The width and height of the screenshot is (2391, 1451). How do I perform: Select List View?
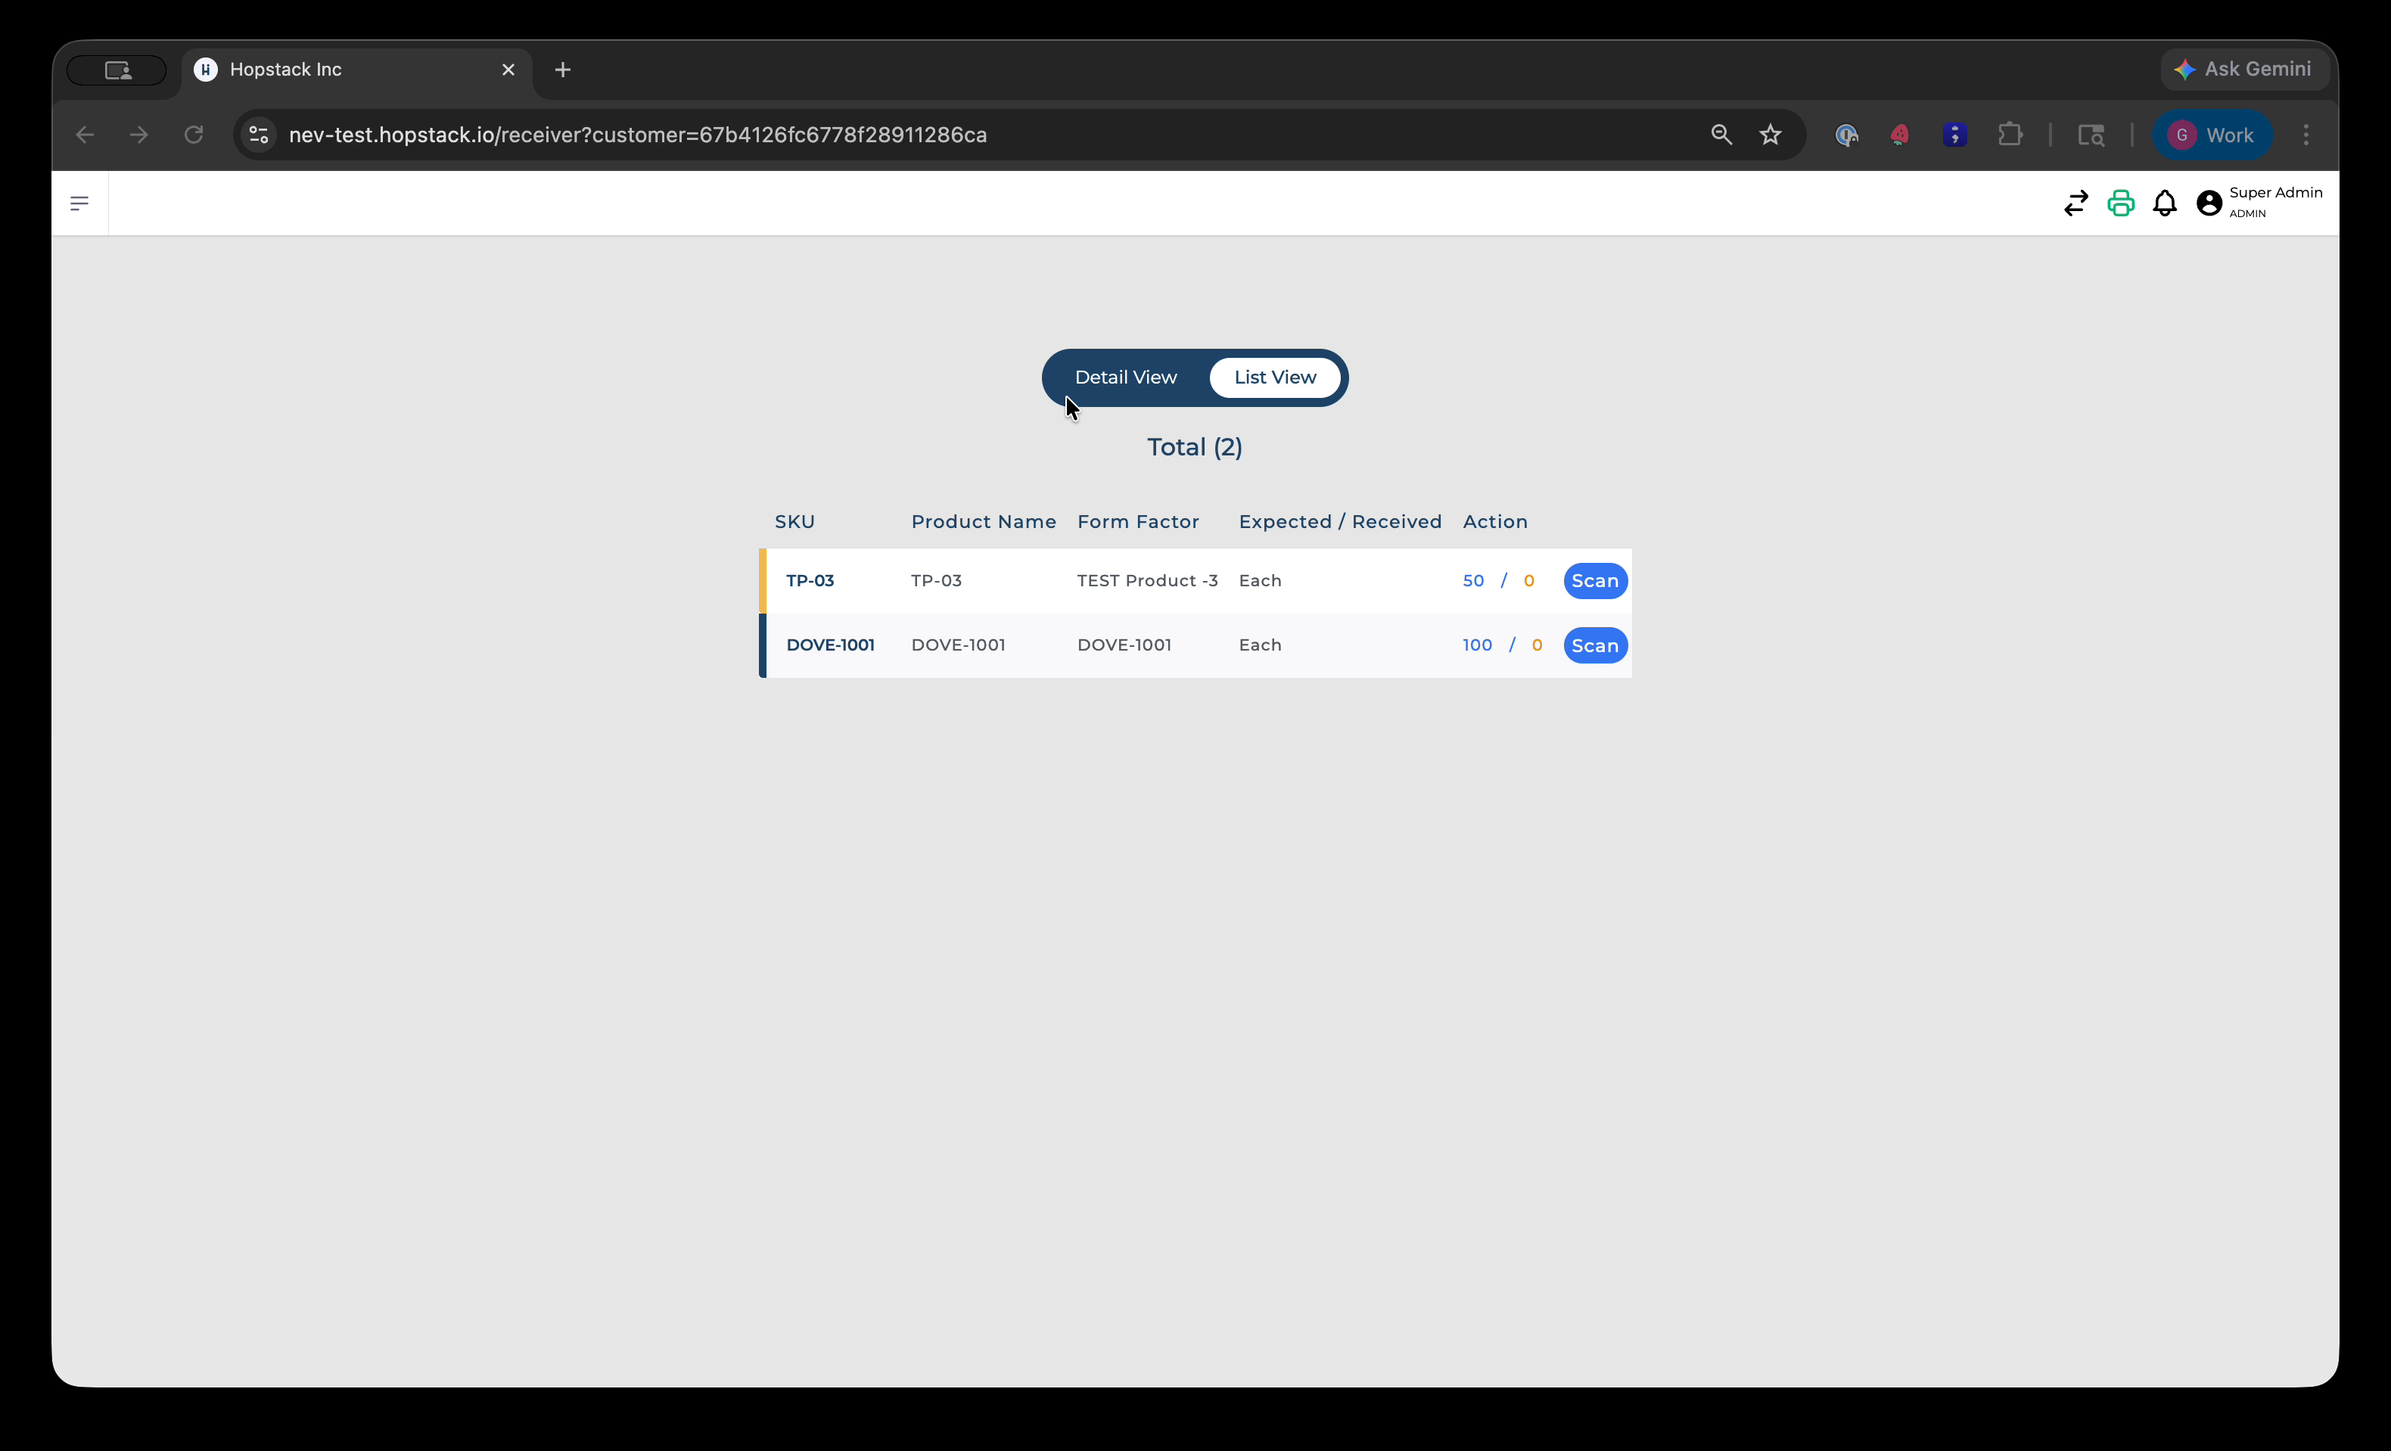click(1275, 378)
